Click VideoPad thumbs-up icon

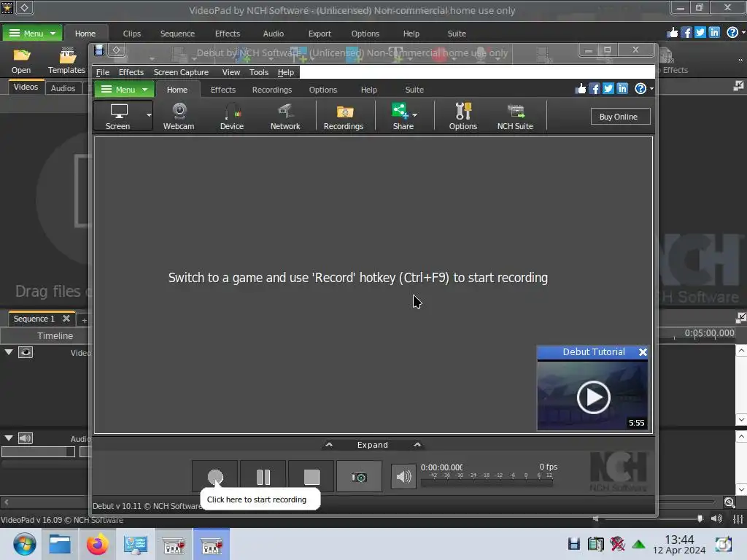(672, 32)
